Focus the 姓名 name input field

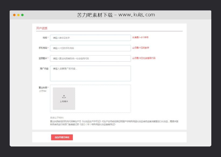[90, 37]
